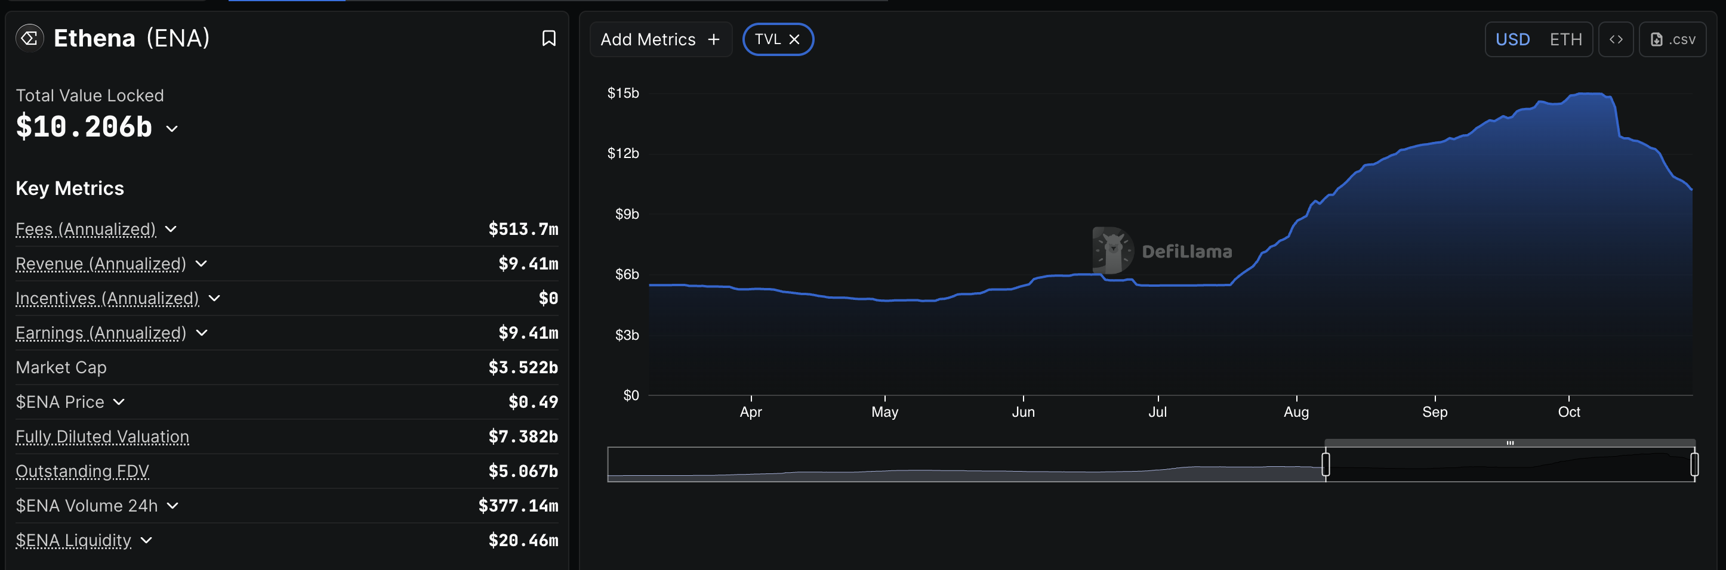The height and width of the screenshot is (570, 1726).
Task: Switch chart denomination to ETH
Action: (x=1565, y=39)
